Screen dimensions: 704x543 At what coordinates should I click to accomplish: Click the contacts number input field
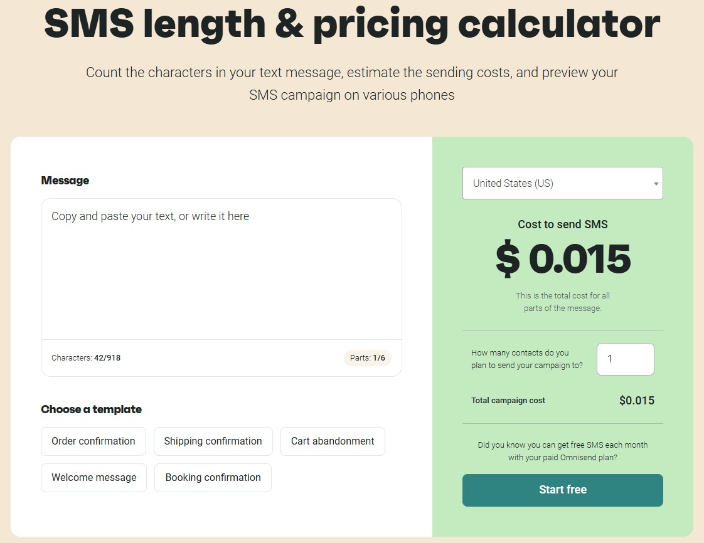625,359
